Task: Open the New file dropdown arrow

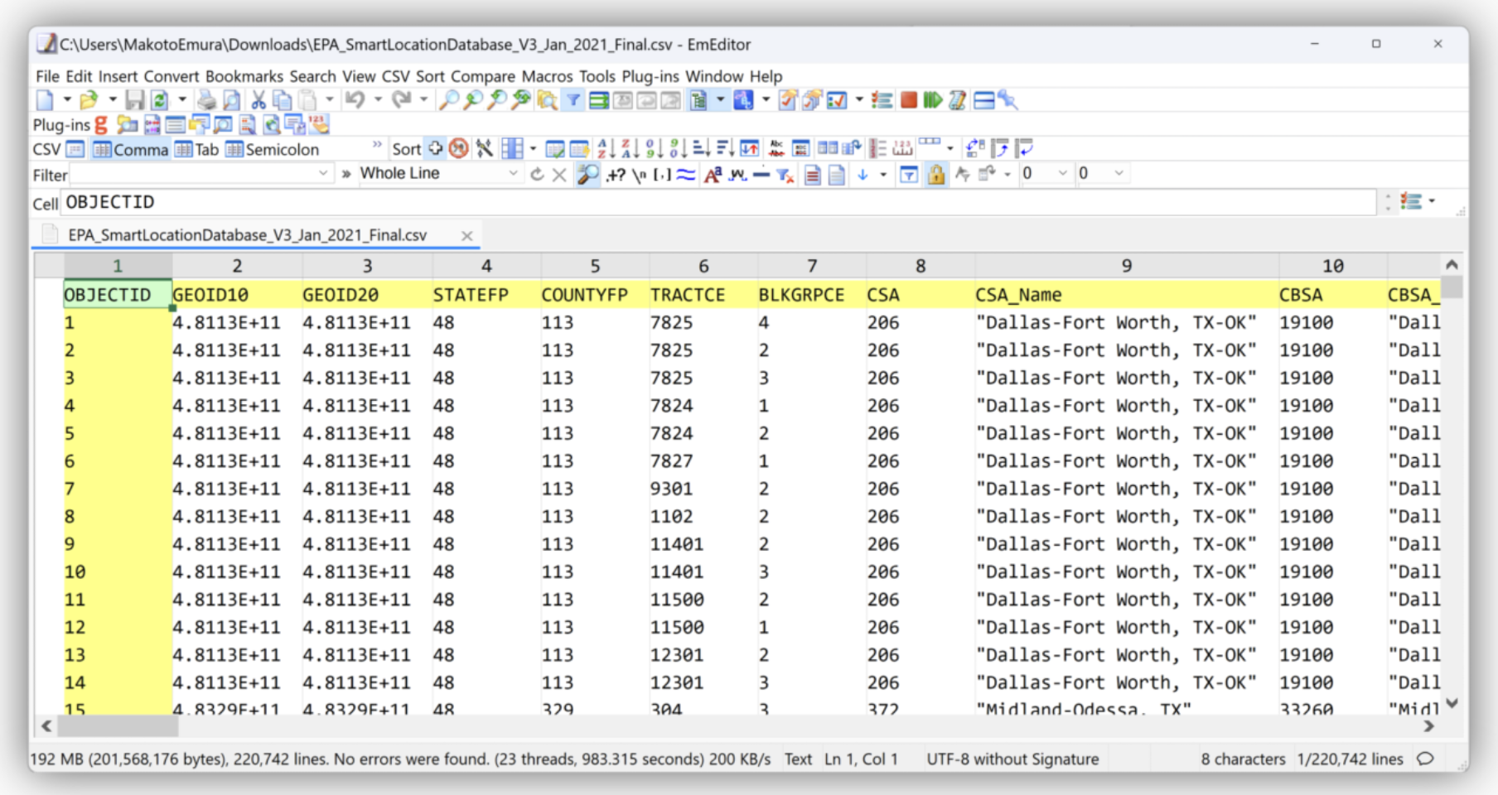Action: 67,100
